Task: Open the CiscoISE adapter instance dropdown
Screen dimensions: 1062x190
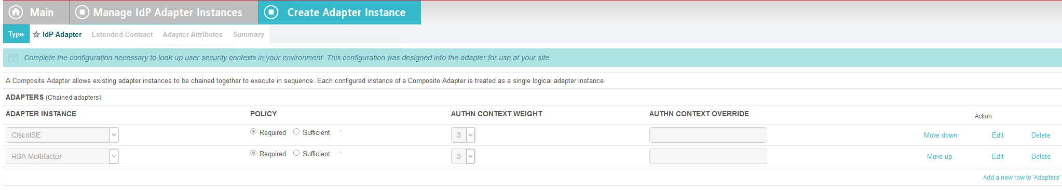Action: click(x=62, y=135)
